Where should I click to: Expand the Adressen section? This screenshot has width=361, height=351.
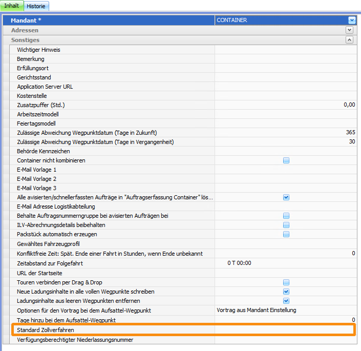point(349,30)
